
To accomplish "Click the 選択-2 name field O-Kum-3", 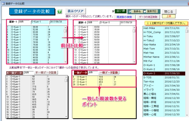I will [x=110, y=23].
